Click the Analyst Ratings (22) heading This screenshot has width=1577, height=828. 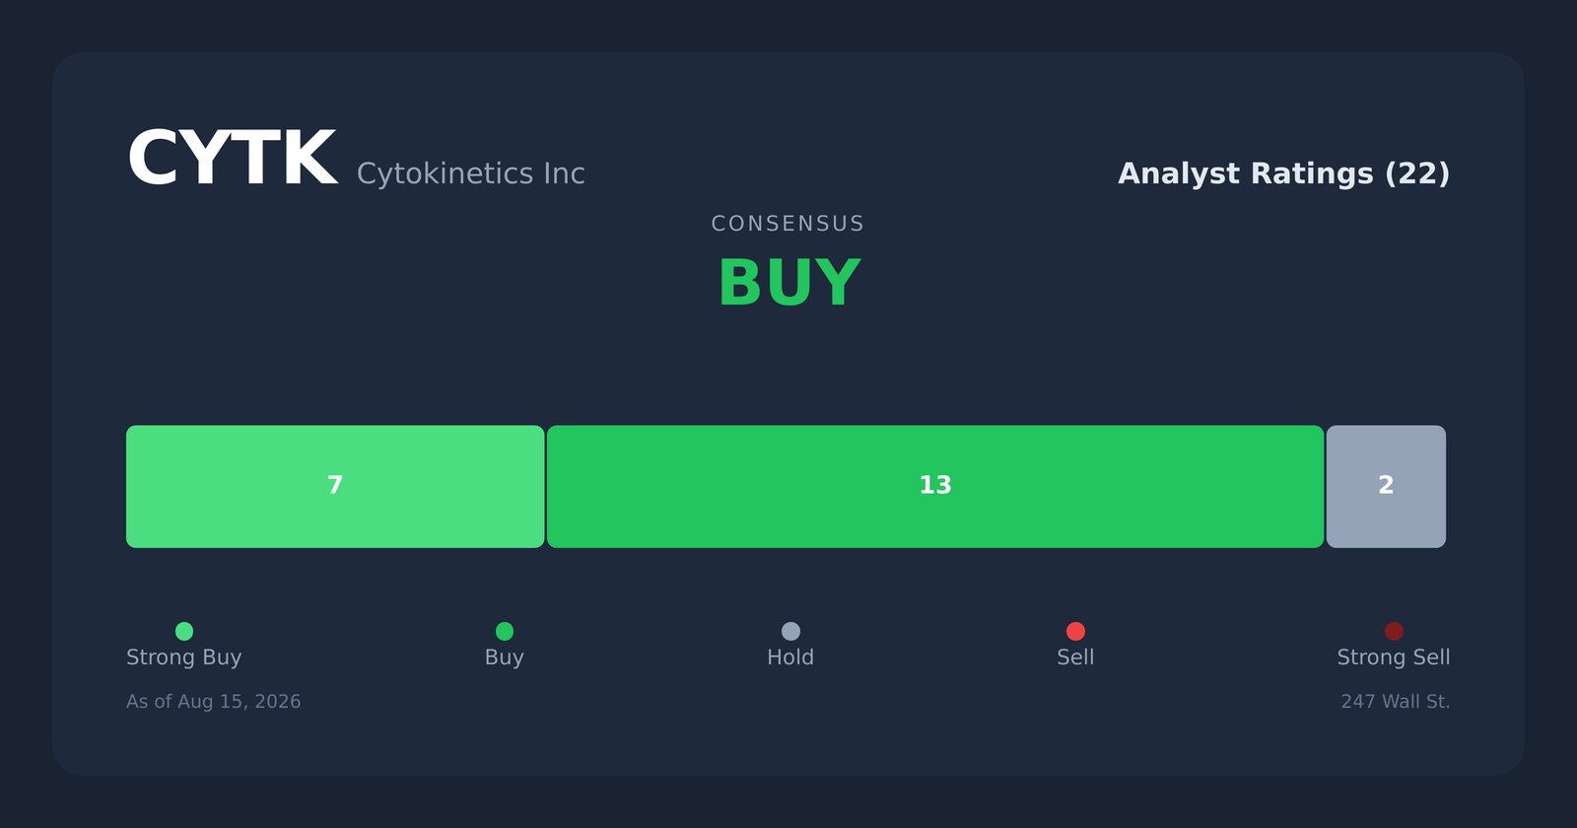pos(1283,173)
